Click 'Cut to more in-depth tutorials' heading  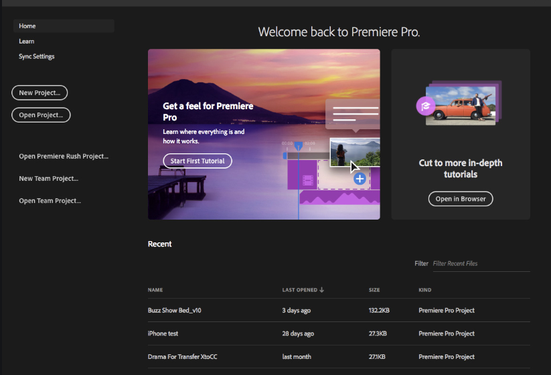coord(461,169)
